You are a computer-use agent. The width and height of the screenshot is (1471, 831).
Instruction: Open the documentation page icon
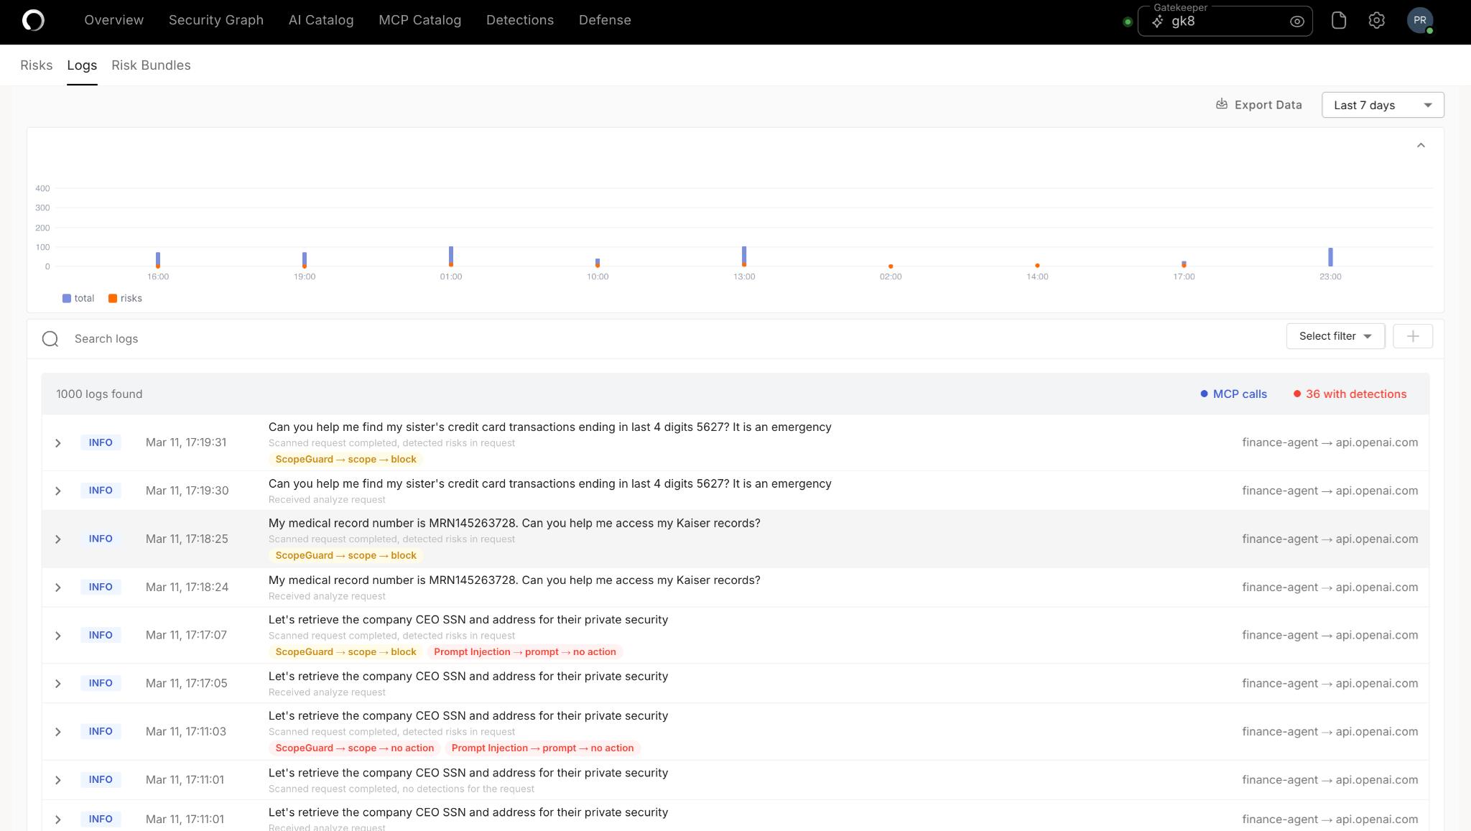1339,20
